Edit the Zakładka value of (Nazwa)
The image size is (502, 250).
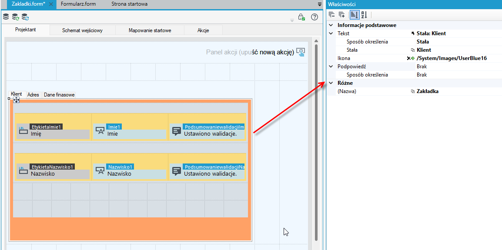(428, 92)
